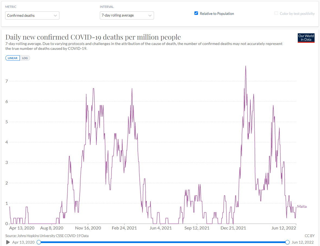Click the timeline end handle

click(287, 242)
